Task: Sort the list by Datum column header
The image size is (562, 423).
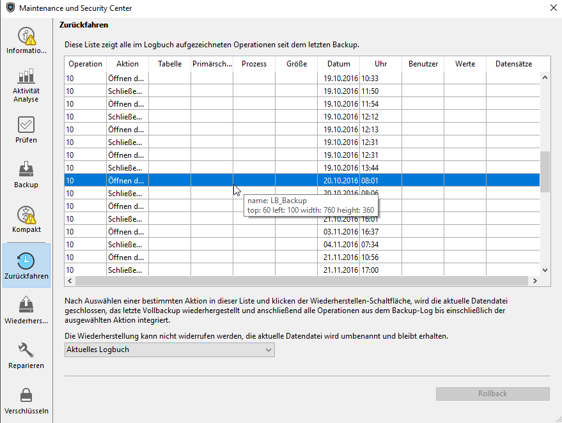Action: tap(338, 64)
